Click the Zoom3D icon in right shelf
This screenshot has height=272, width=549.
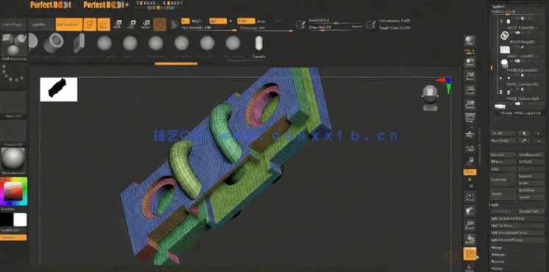tap(470, 226)
